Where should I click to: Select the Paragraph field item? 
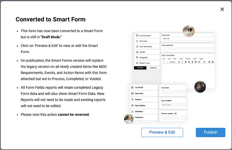[142, 58]
